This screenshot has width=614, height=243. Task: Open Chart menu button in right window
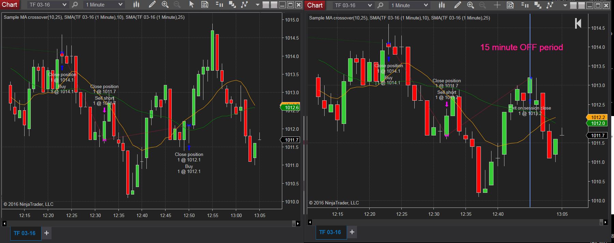coord(315,5)
